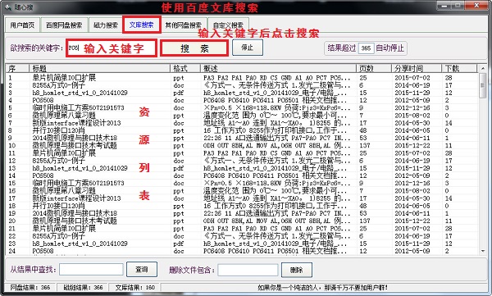
Task: Select row 20 微机原理与接口技术考试题
Action: [242, 221]
